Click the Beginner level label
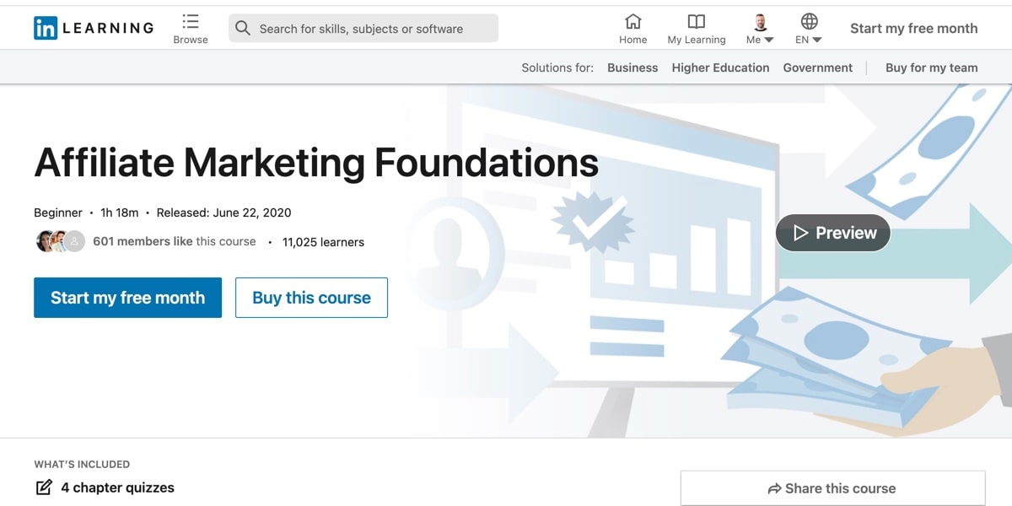The height and width of the screenshot is (506, 1012). [x=58, y=213]
